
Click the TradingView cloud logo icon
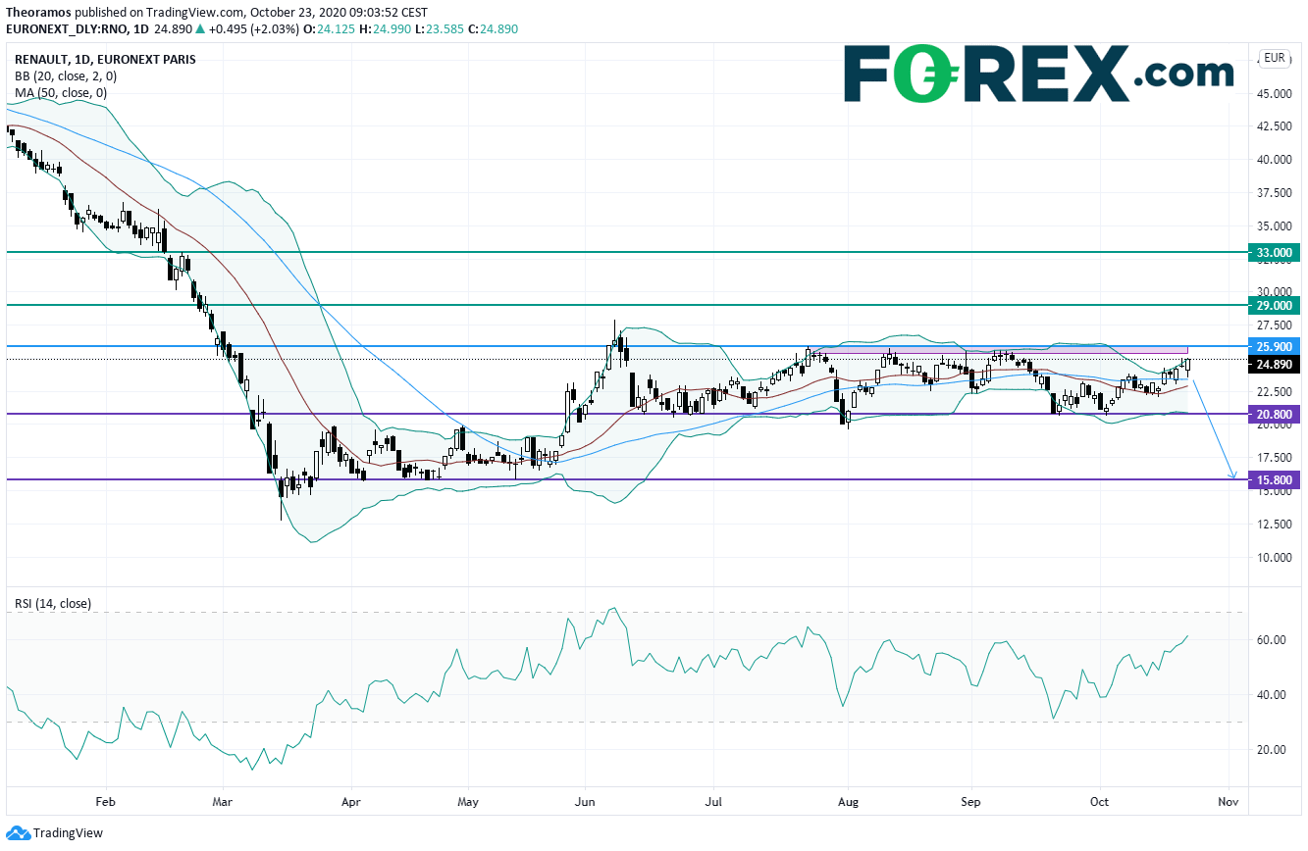(x=18, y=833)
